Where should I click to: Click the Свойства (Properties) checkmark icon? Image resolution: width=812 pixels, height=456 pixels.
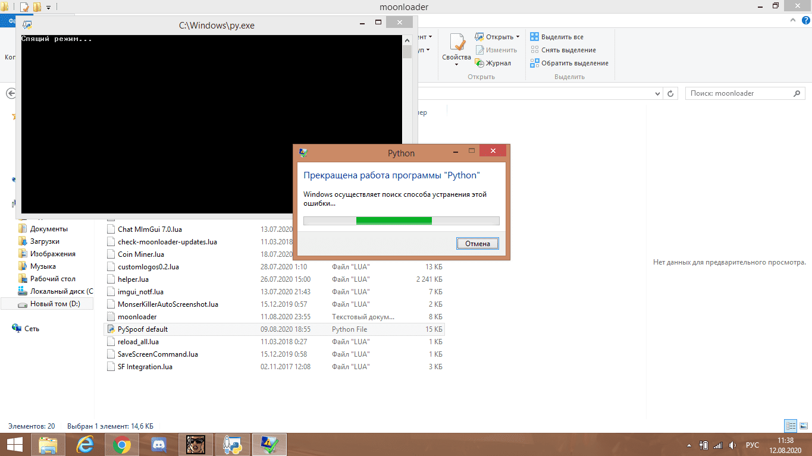click(457, 42)
